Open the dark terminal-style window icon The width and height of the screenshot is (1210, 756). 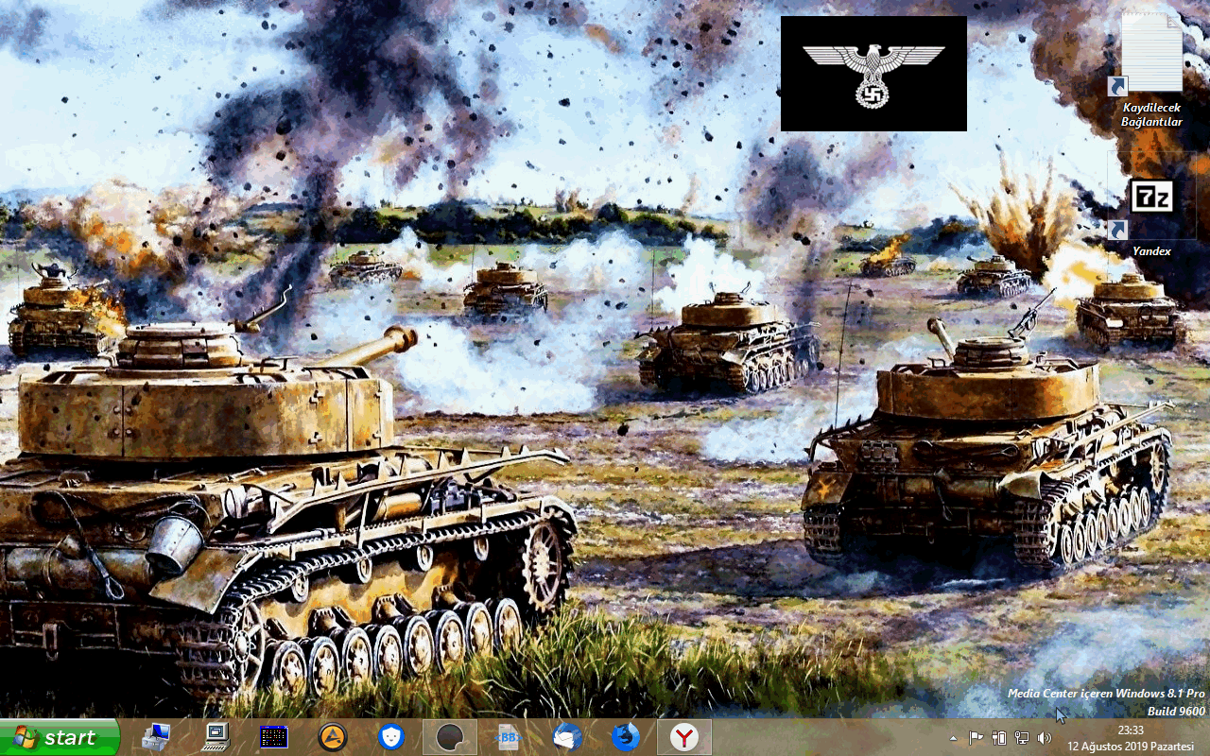274,737
